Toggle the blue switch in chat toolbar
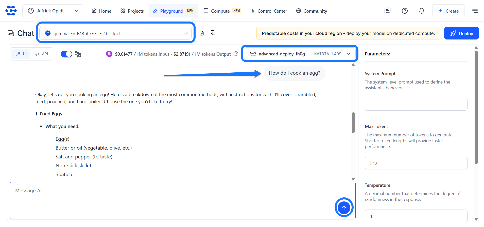Viewport: 484px width, 227px height. [x=66, y=54]
